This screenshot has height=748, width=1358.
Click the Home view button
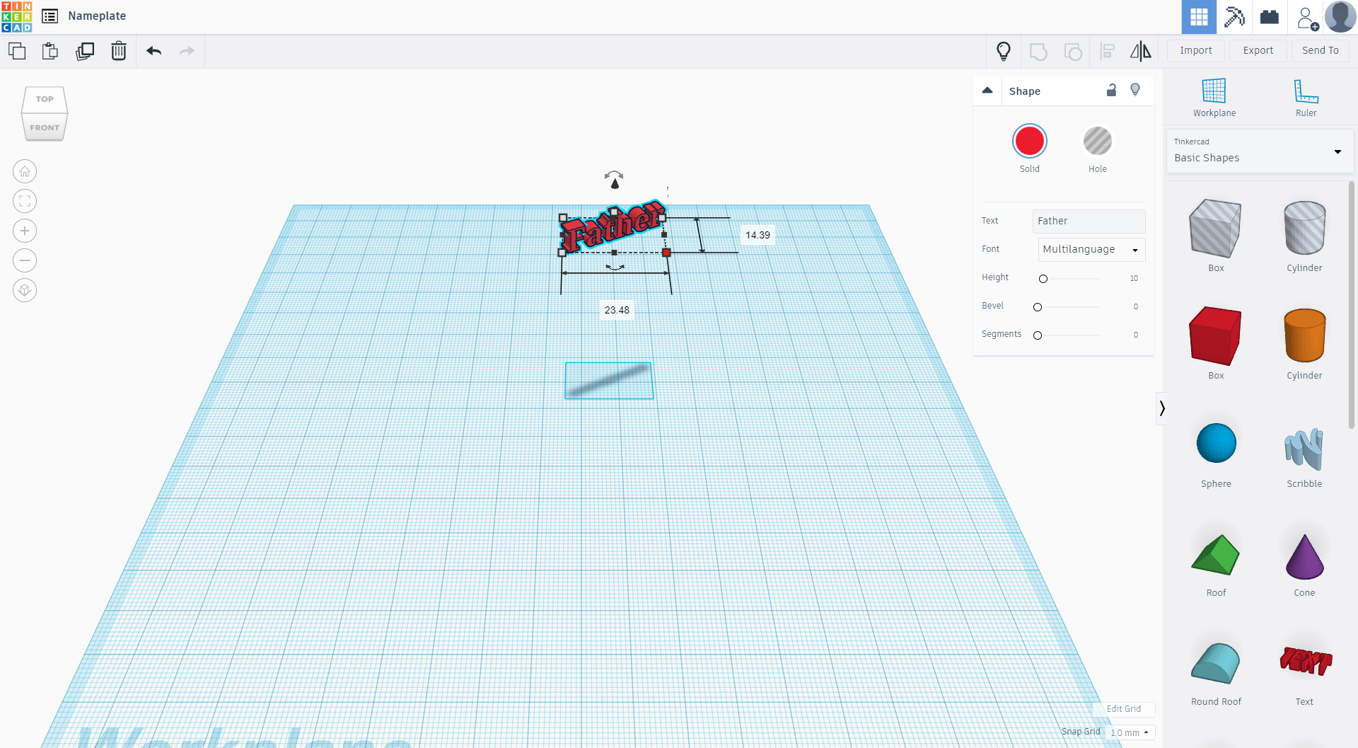click(x=25, y=171)
